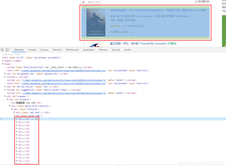Screen dimensions: 226x166
Task: Open Farewell My Concubine movie title link
Action: point(138,44)
